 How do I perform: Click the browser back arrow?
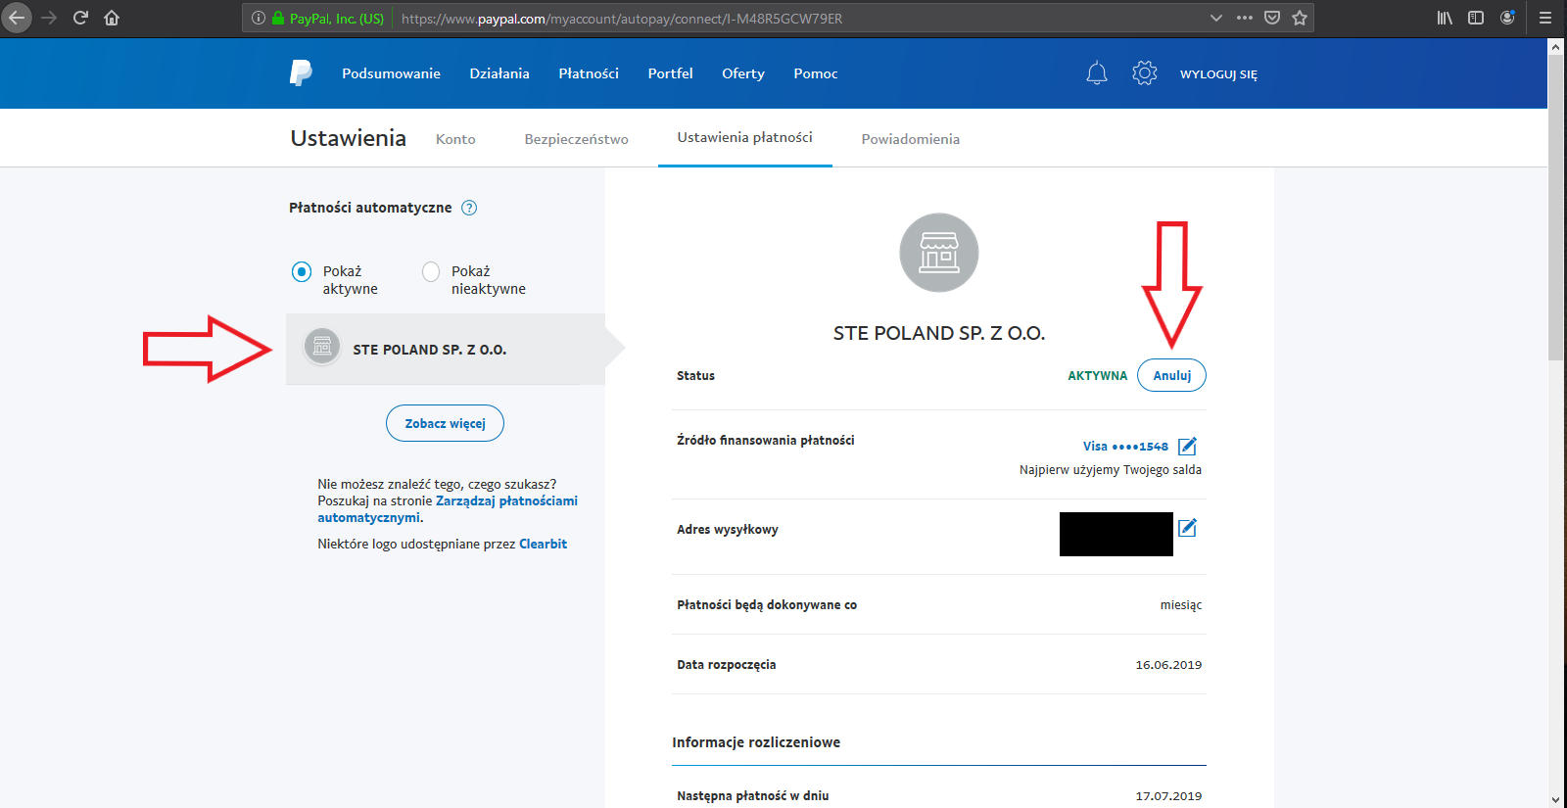pos(17,18)
